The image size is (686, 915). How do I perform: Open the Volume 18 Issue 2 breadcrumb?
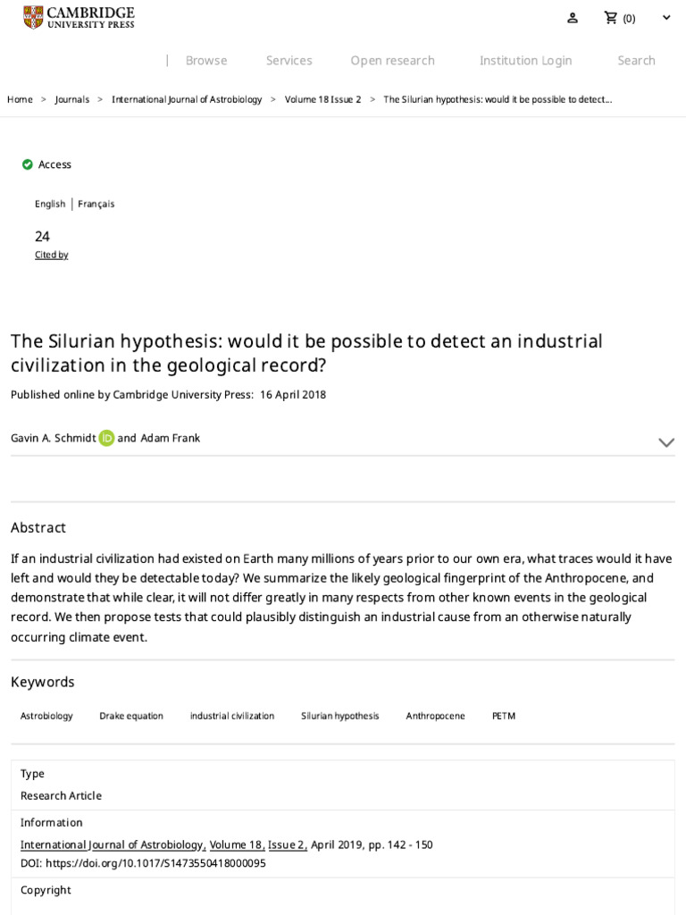coord(322,99)
